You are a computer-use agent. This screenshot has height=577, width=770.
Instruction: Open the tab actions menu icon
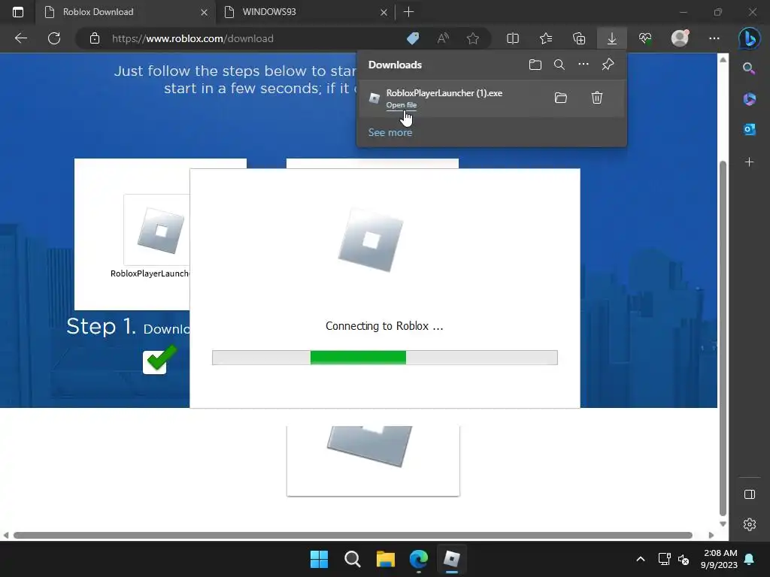pyautogui.click(x=18, y=12)
